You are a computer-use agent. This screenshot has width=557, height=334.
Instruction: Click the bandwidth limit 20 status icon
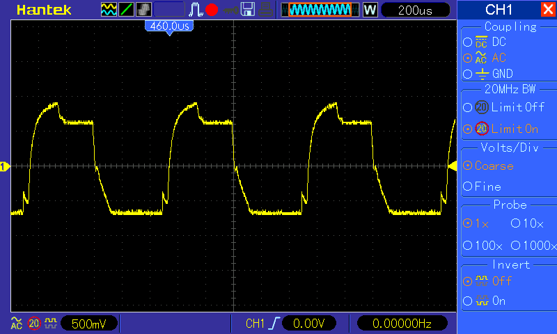(34, 324)
